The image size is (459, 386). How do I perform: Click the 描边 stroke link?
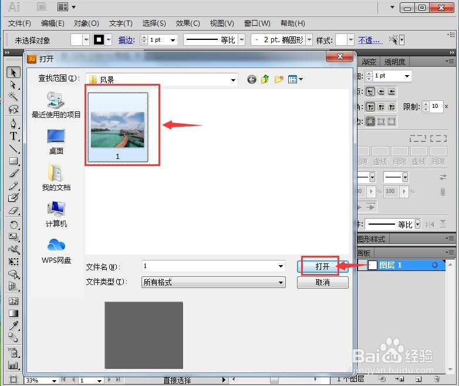coord(126,40)
